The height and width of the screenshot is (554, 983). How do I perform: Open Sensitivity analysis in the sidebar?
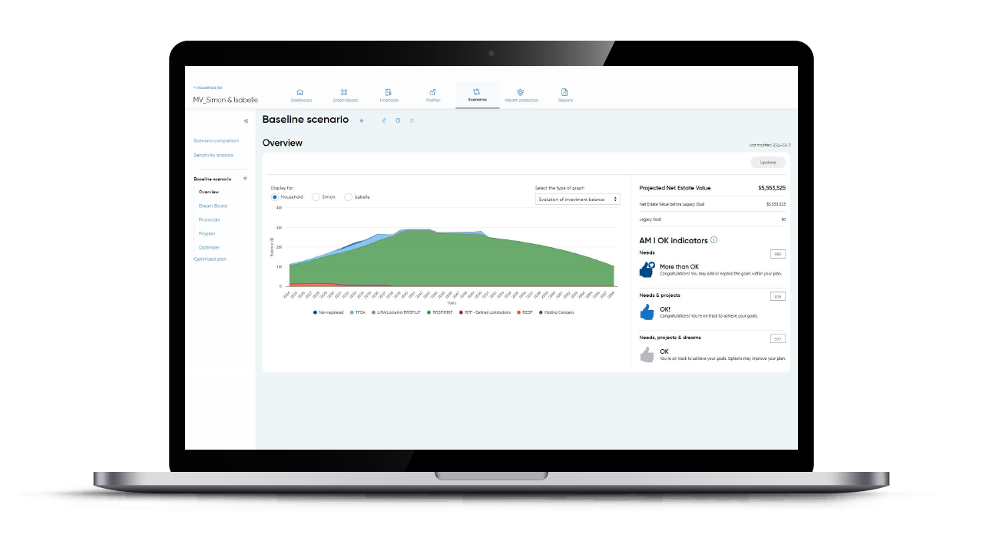point(213,155)
